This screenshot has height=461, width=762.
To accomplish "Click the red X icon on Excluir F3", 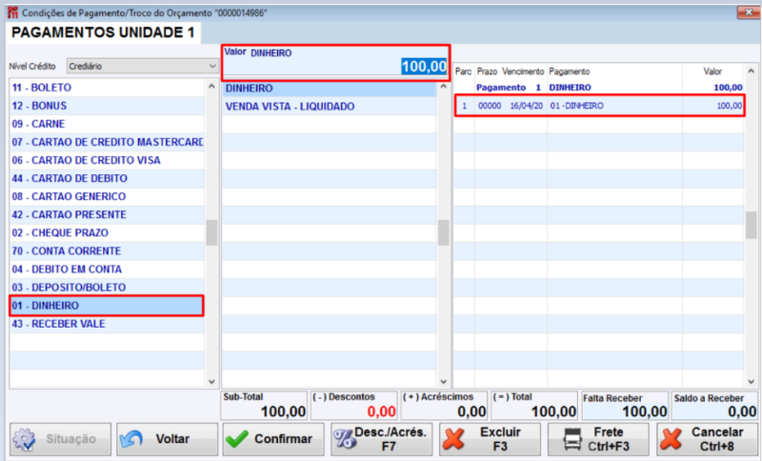I will pos(453,439).
